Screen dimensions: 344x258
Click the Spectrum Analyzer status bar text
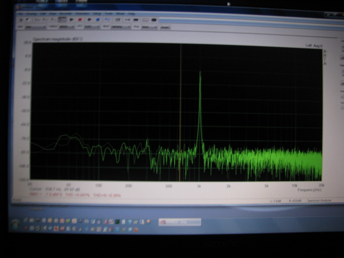(x=319, y=200)
